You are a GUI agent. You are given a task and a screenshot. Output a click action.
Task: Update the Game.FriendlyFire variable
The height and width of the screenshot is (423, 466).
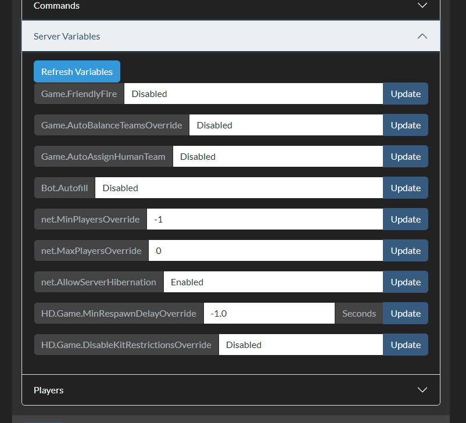pyautogui.click(x=405, y=94)
